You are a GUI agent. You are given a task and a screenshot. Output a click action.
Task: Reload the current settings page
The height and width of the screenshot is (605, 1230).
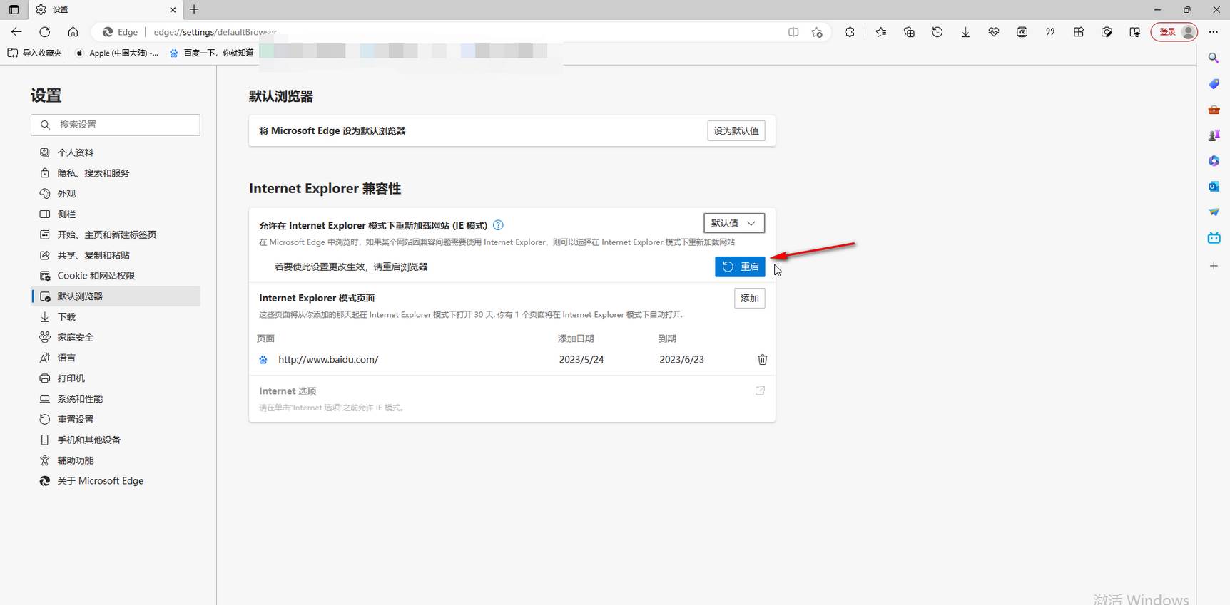click(x=45, y=32)
